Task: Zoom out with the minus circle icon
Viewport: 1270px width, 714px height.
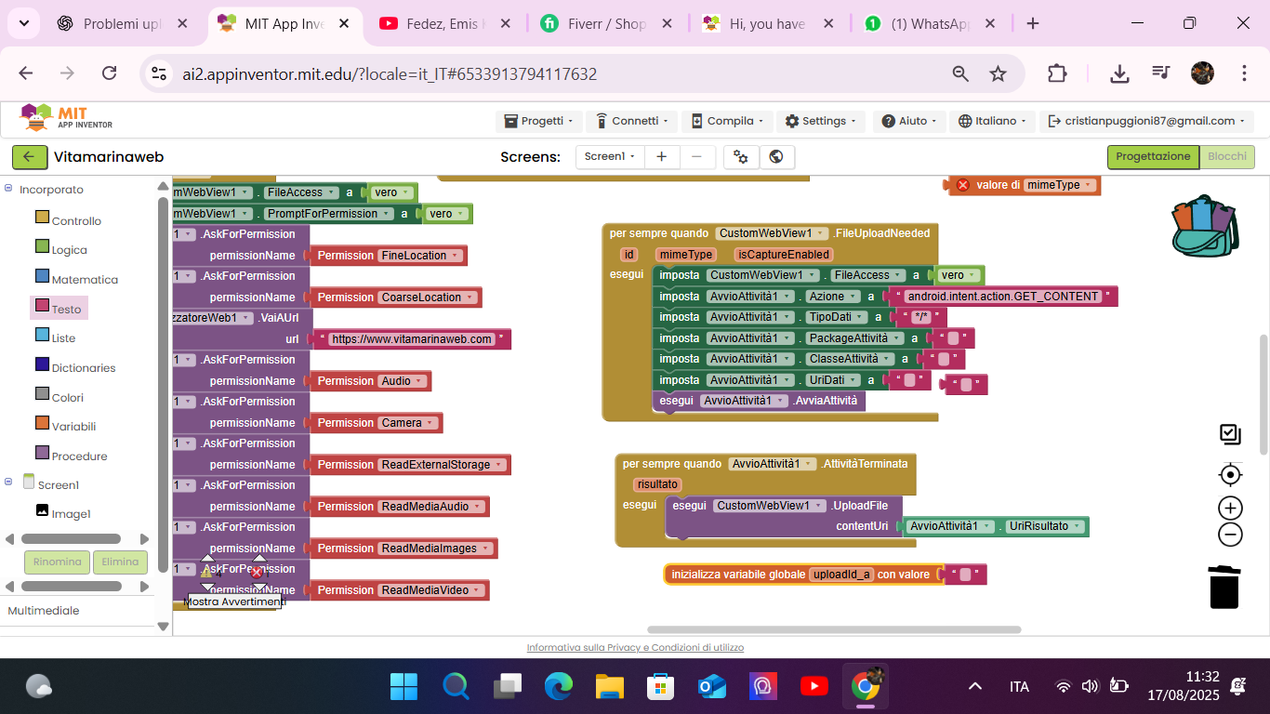Action: click(x=1230, y=535)
